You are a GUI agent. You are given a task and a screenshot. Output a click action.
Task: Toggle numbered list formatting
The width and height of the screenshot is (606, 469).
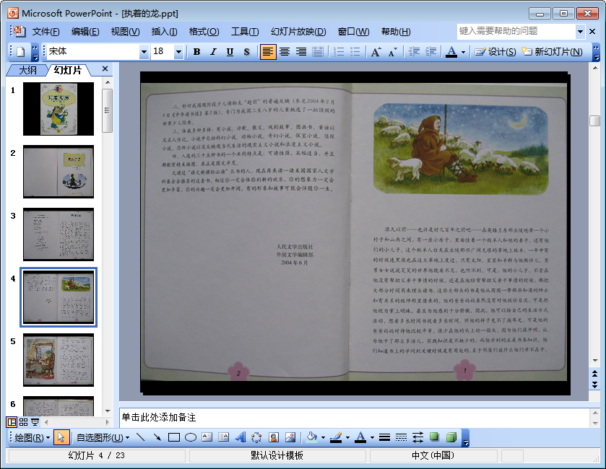pyautogui.click(x=339, y=52)
